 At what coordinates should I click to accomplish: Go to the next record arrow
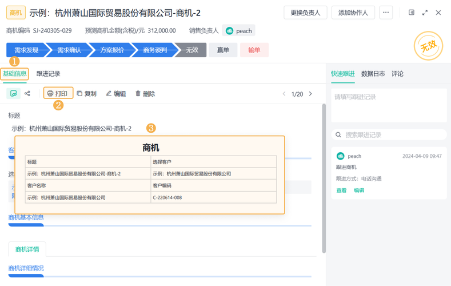click(310, 94)
